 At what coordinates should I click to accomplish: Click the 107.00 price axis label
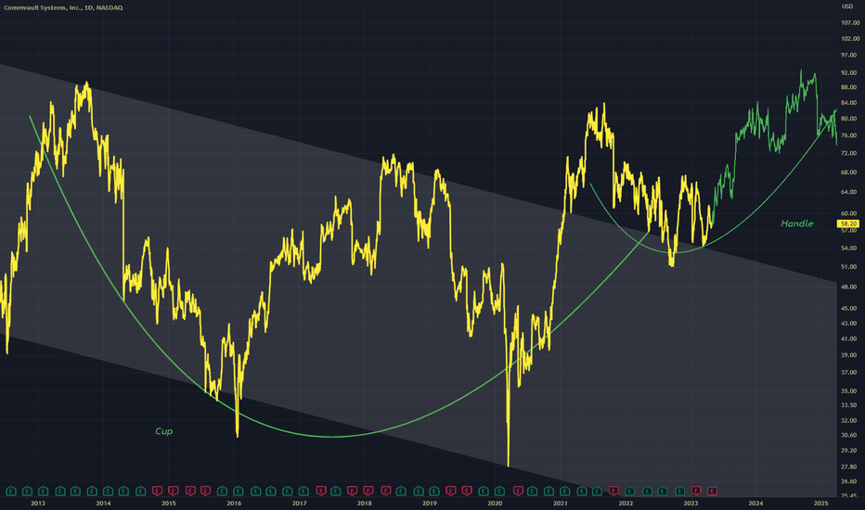tap(850, 22)
